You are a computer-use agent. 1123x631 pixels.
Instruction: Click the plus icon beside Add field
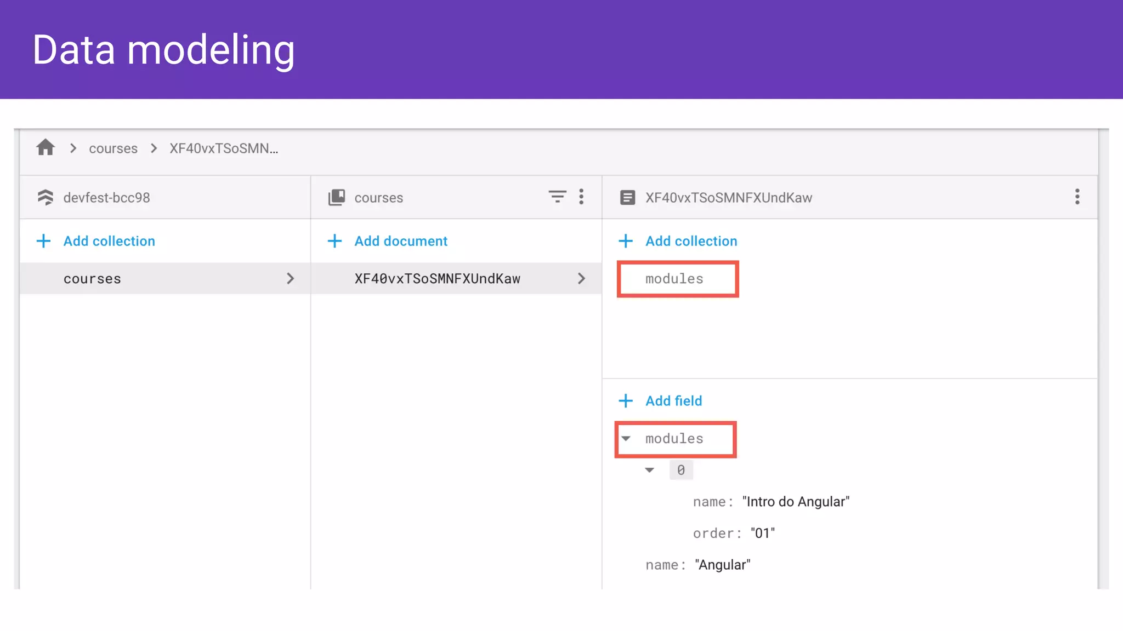[x=626, y=401]
